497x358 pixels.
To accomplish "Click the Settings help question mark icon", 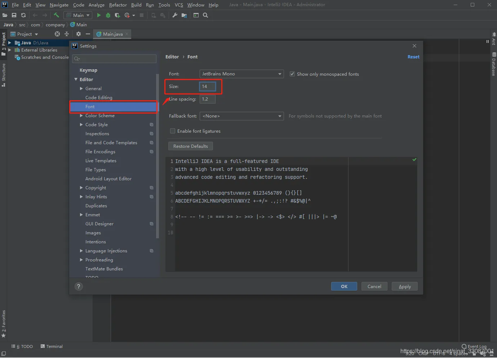I will pyautogui.click(x=79, y=286).
